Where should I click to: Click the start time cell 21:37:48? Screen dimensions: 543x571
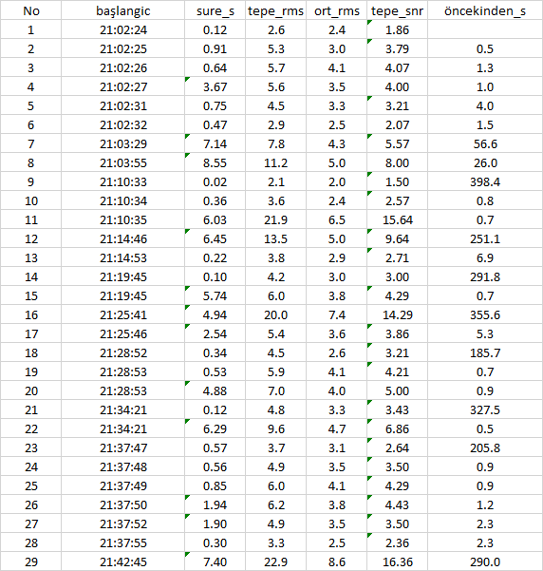coord(123,466)
